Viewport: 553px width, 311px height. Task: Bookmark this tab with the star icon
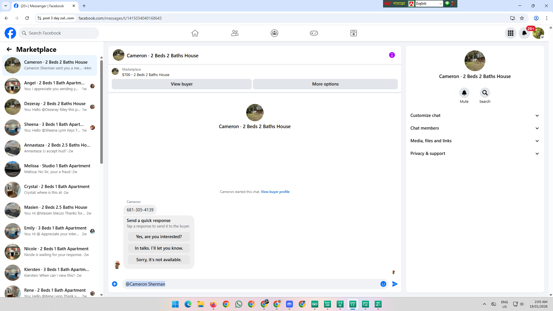(522, 18)
